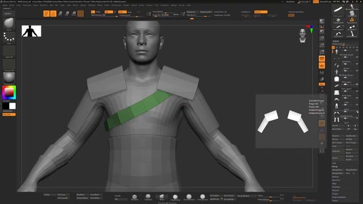Toggle the Zadd sculpt mode button

pyautogui.click(x=123, y=12)
